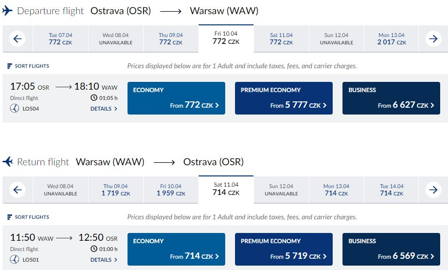Choose Economy from 772 CZK departure fare
Screen dimensions: 448x270
[x=176, y=98]
